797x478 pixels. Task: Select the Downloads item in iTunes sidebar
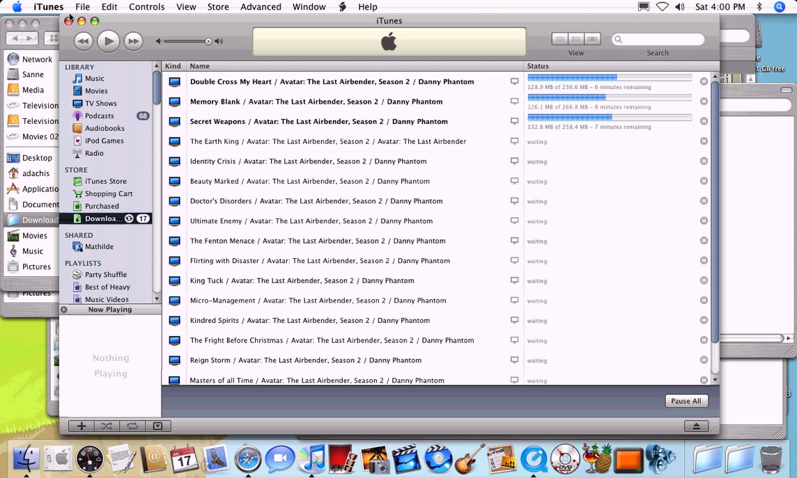pos(106,218)
